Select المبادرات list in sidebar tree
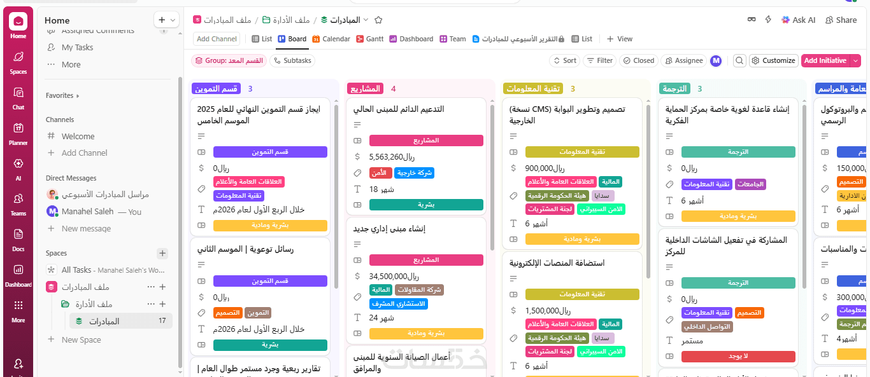Viewport: 870px width, 377px height. (x=104, y=321)
